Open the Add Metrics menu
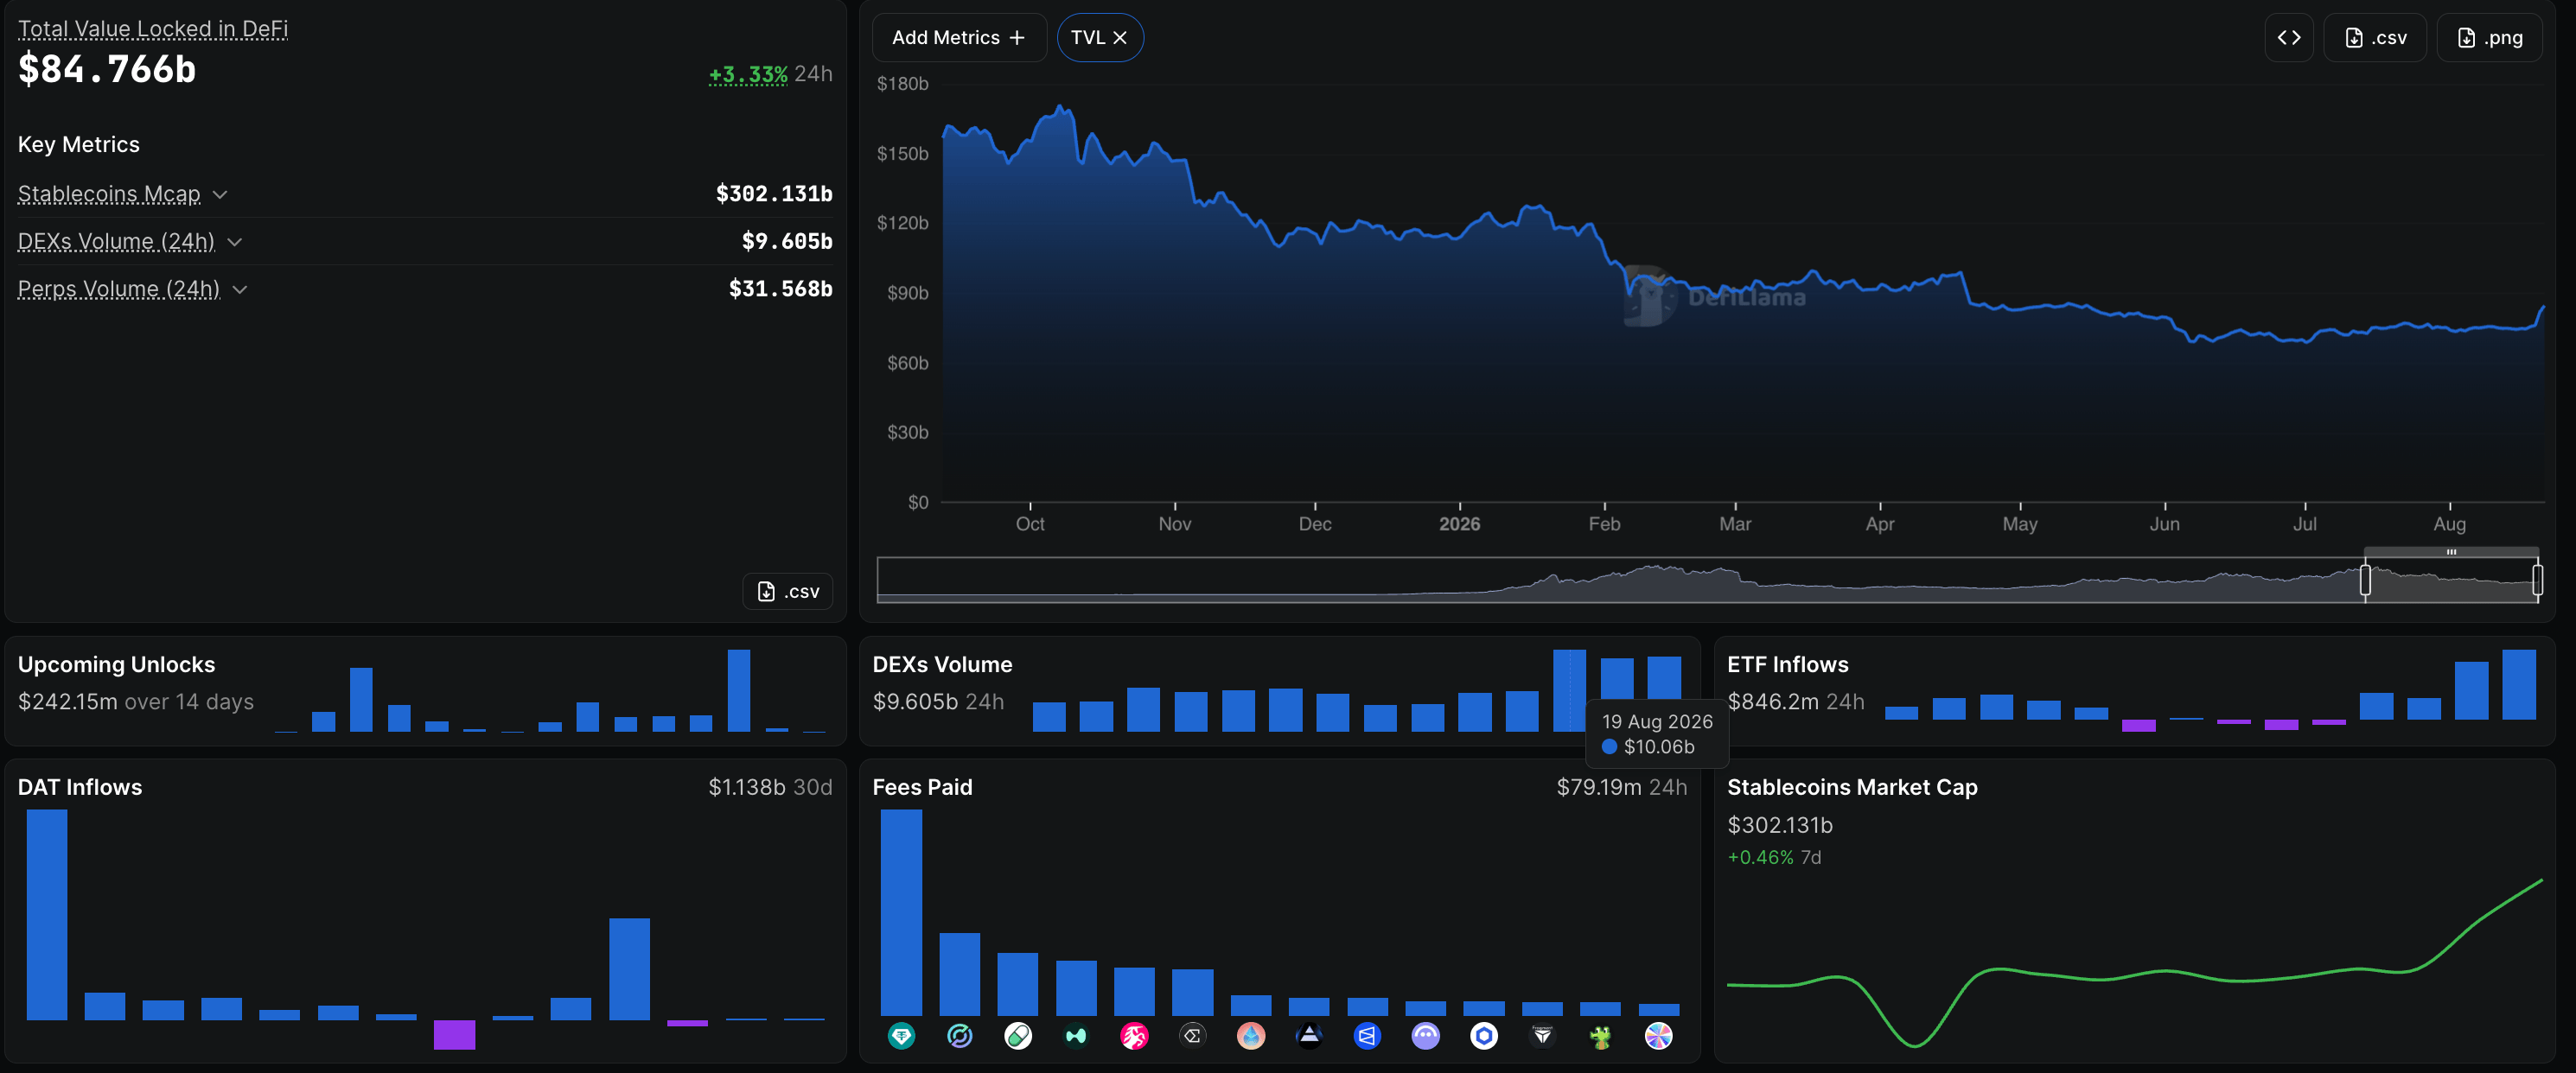The image size is (2576, 1073). (x=959, y=38)
